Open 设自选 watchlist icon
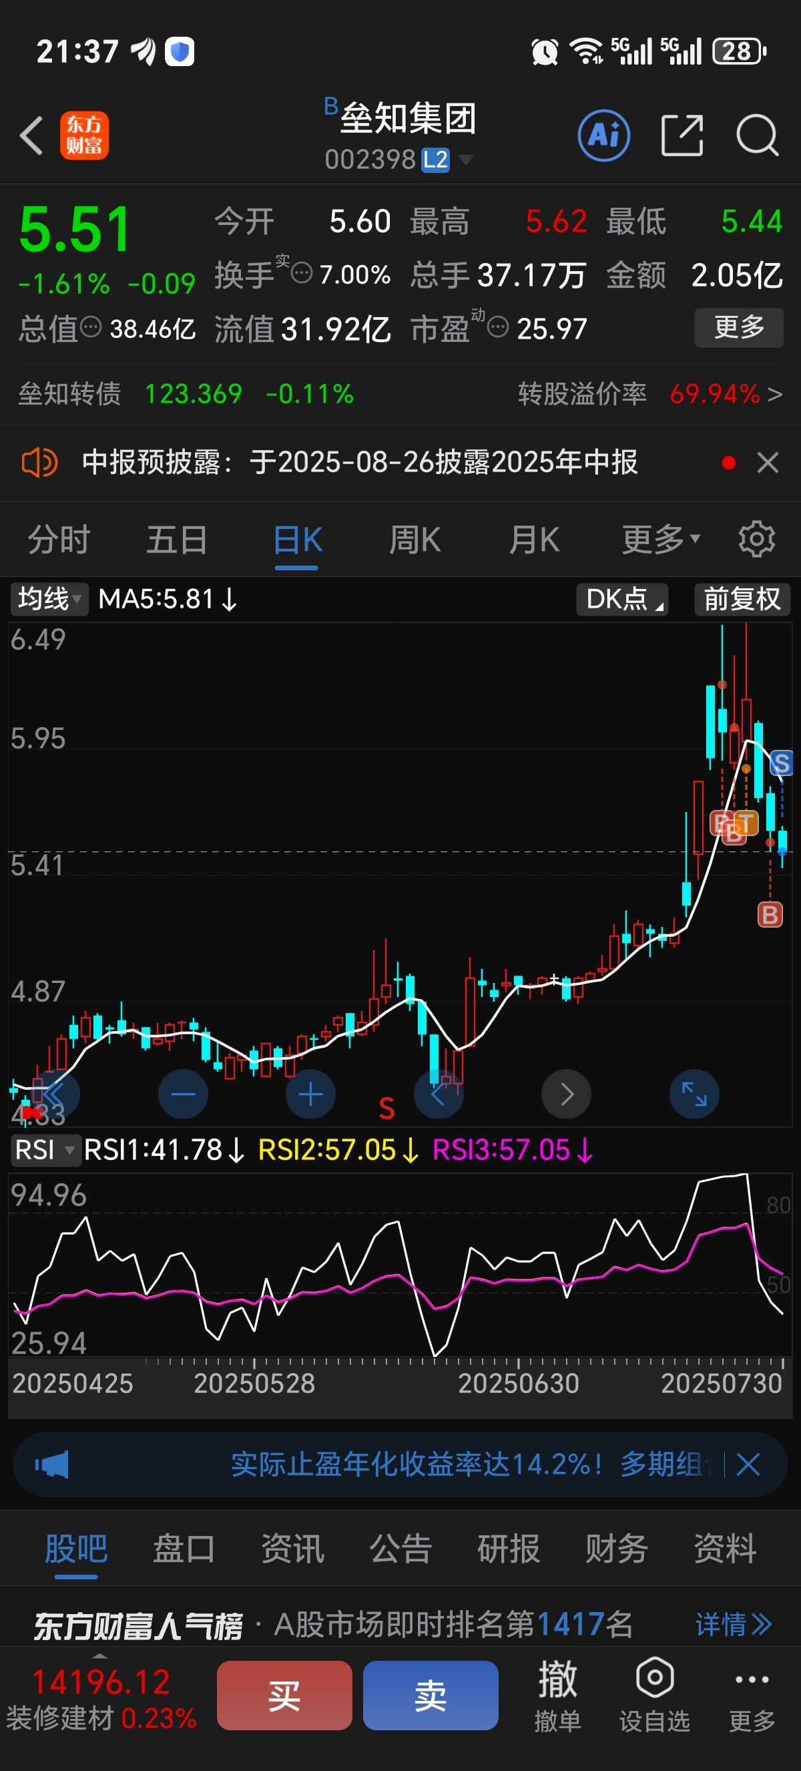This screenshot has width=801, height=1771. (654, 1696)
